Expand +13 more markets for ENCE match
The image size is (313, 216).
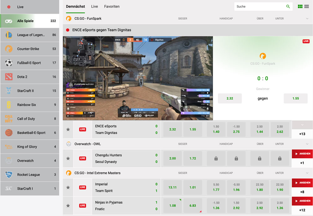click(302, 134)
